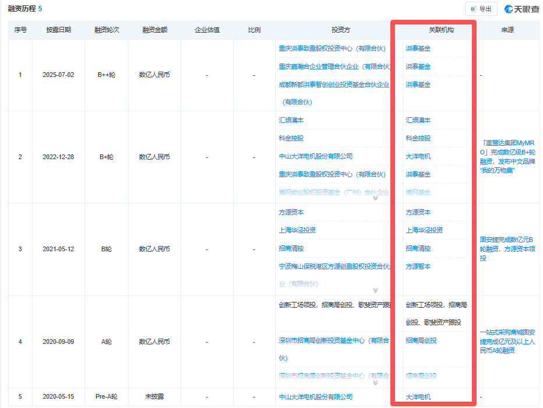Open 重庆嘉瀚合企业管理合伙企业 investor link
Viewport: 543px width, 408px height.
(x=334, y=66)
